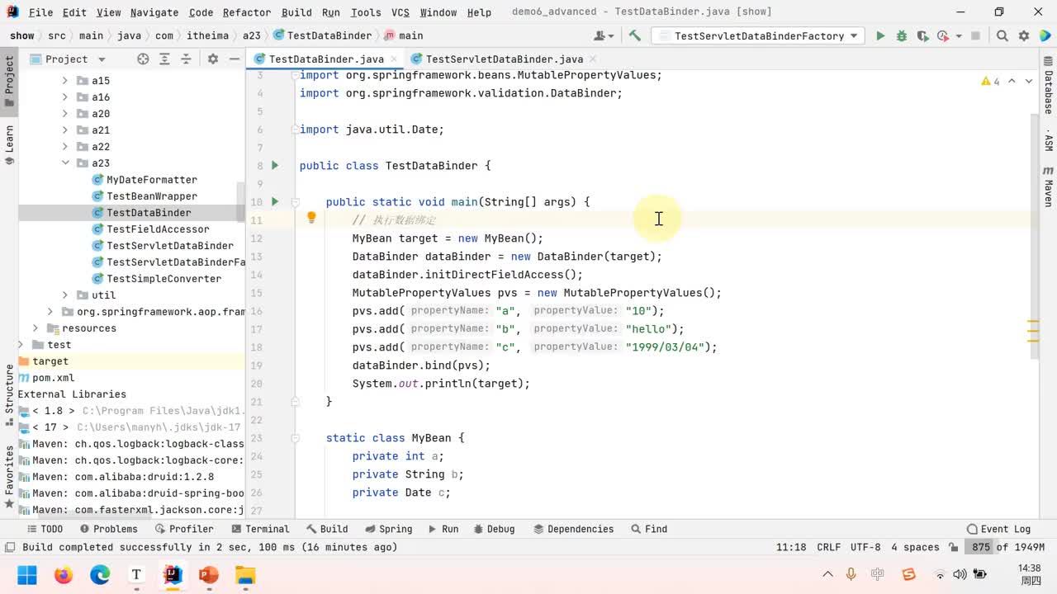Expand the util folder

(65, 295)
